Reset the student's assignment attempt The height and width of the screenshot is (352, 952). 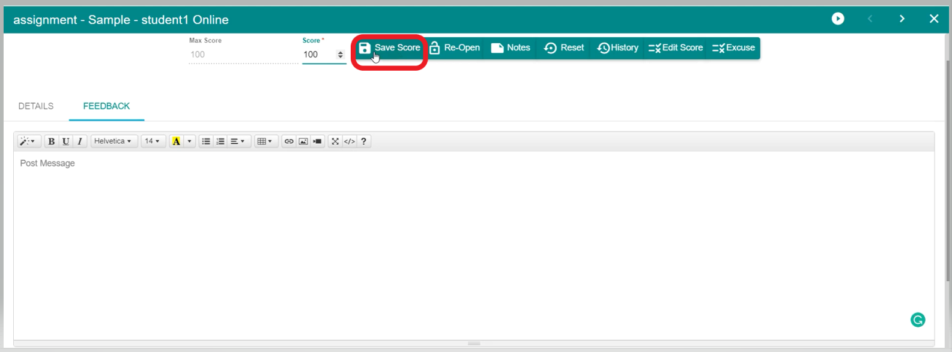tap(564, 48)
